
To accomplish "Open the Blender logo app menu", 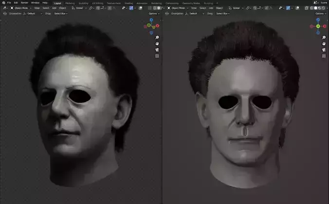I will (3, 3).
